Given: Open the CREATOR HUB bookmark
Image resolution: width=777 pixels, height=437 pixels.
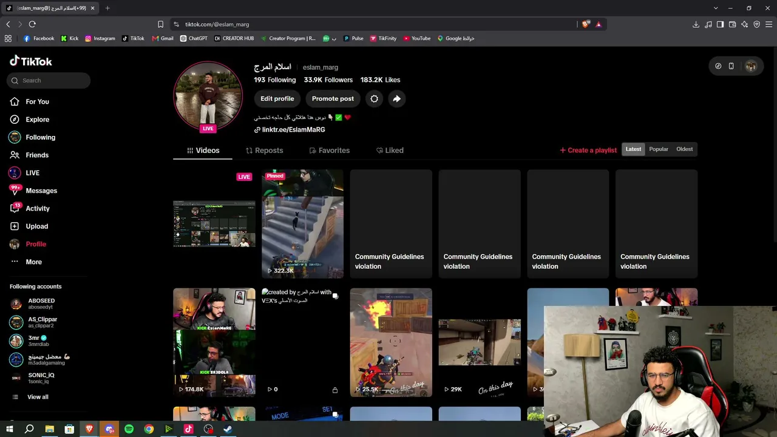Looking at the screenshot, I should pos(234,38).
